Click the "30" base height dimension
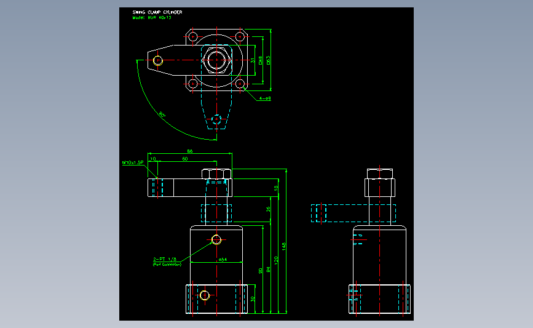Image resolution: width=533 pixels, height=328 pixels. point(253,298)
